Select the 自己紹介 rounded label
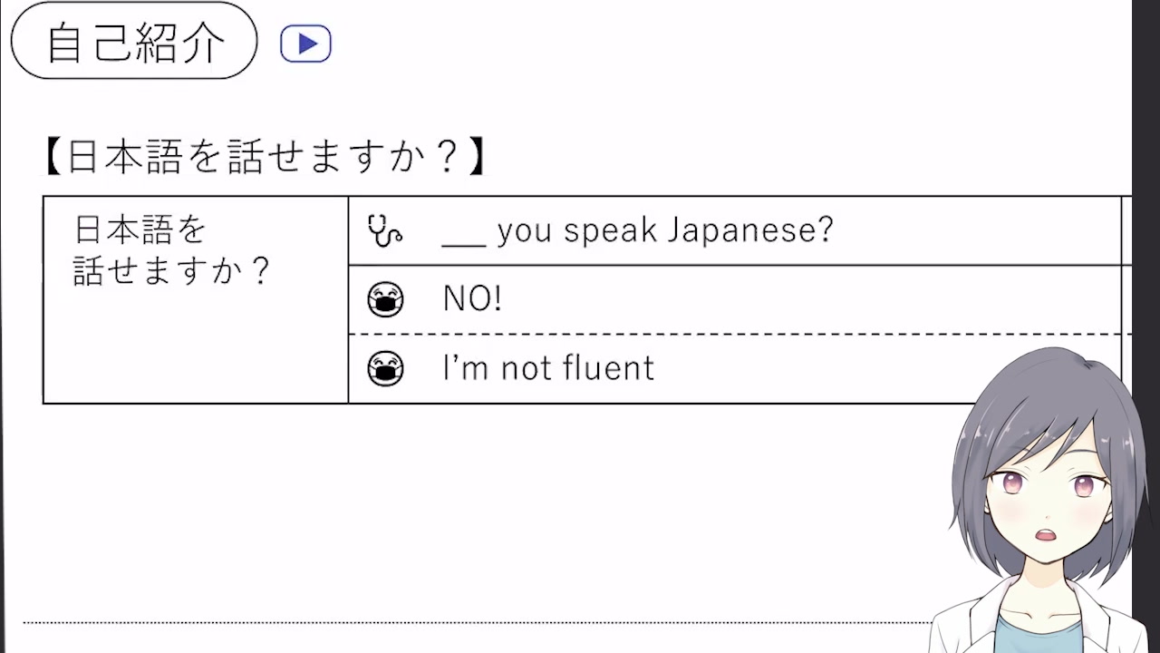Screen dimensions: 1160x653 pos(134,42)
